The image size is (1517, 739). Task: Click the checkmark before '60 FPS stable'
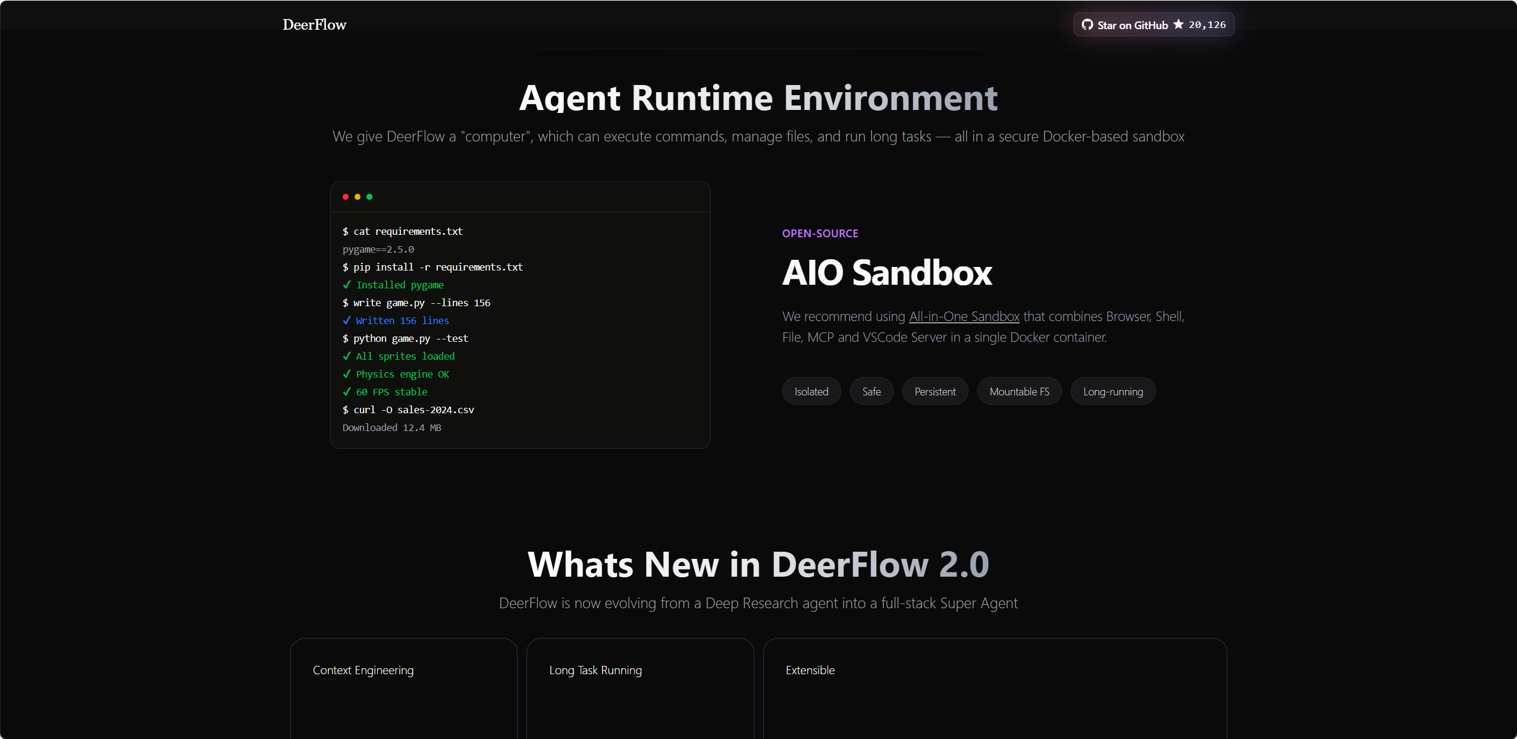(x=347, y=392)
